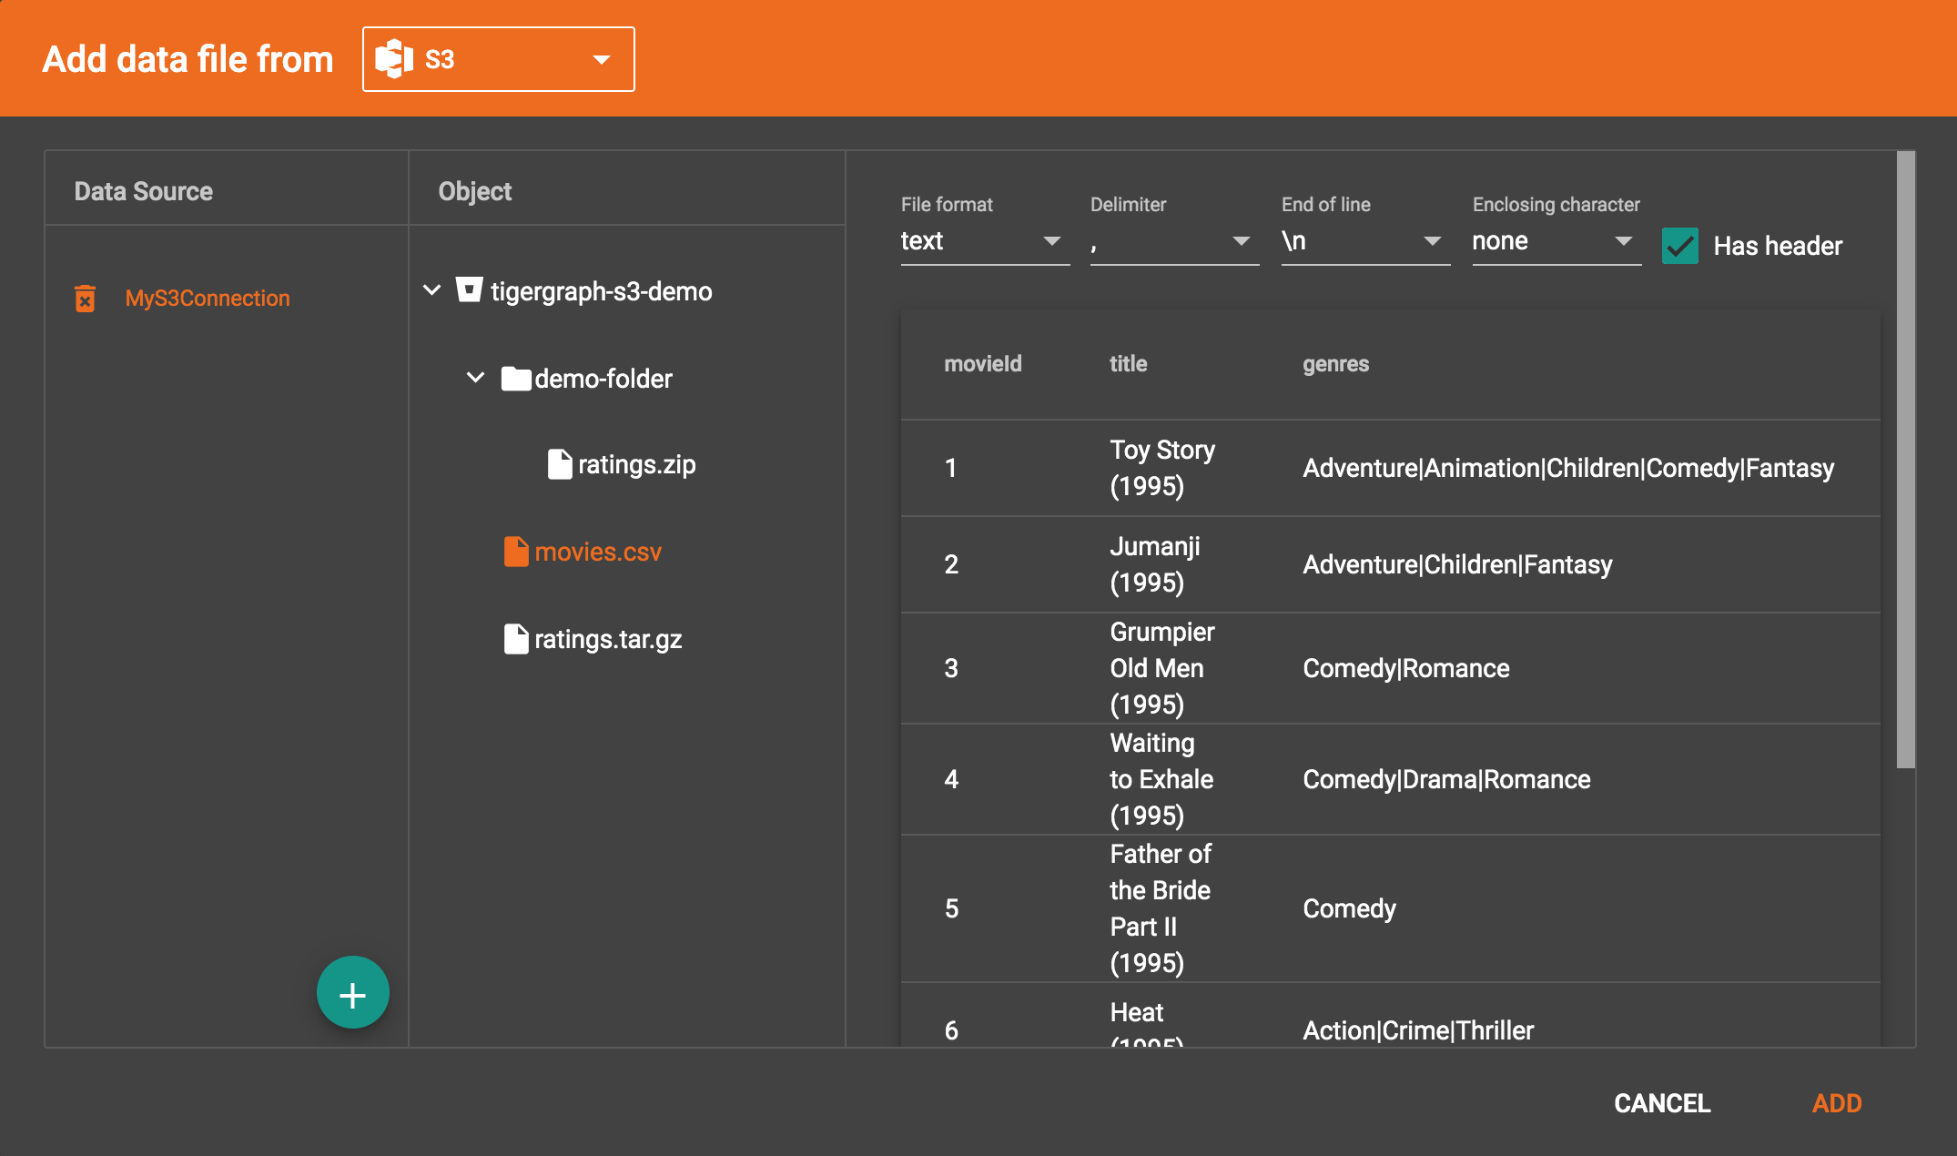This screenshot has height=1156, width=1957.
Task: Click the green add data source plus button
Action: tap(352, 993)
